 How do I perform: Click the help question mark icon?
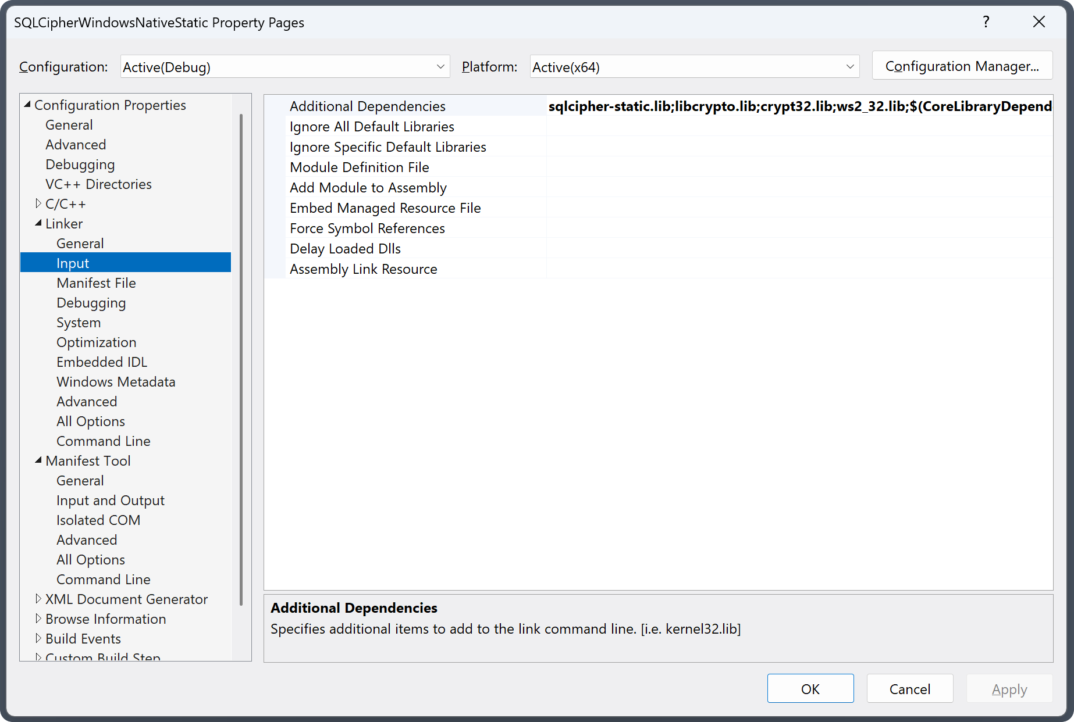point(986,22)
